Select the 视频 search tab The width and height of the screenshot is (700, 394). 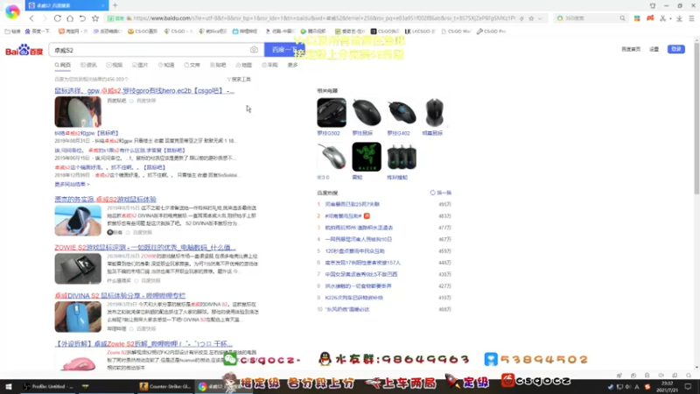[115, 65]
